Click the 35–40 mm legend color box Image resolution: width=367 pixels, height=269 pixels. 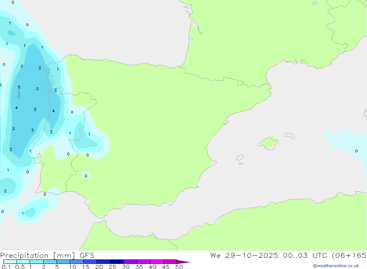coord(143,262)
